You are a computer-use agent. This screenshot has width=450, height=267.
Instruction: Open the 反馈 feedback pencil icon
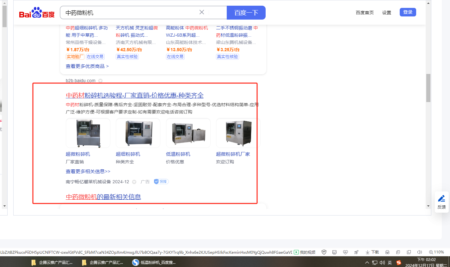[441, 199]
